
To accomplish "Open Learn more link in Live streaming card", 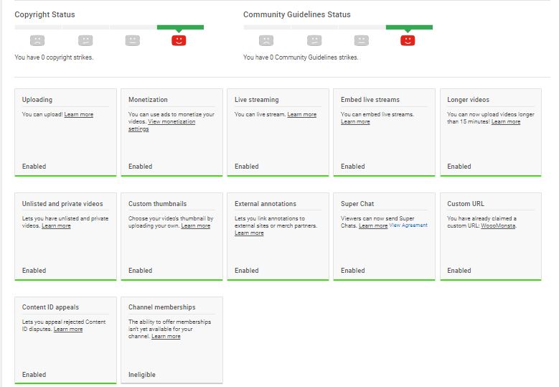I will pyautogui.click(x=302, y=114).
